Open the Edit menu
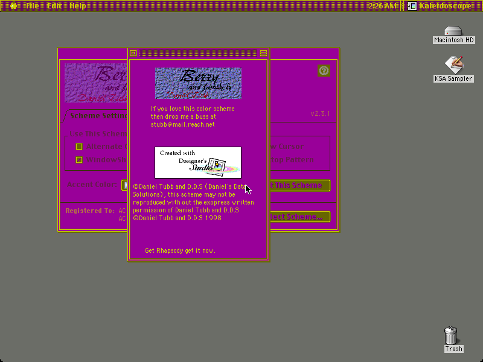Image resolution: width=483 pixels, height=362 pixels. pos(54,5)
